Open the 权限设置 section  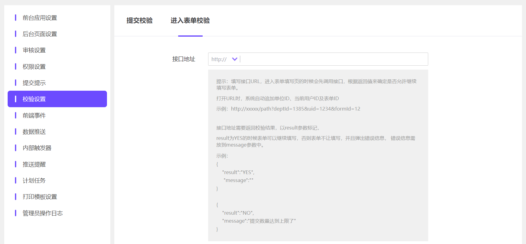coord(34,67)
